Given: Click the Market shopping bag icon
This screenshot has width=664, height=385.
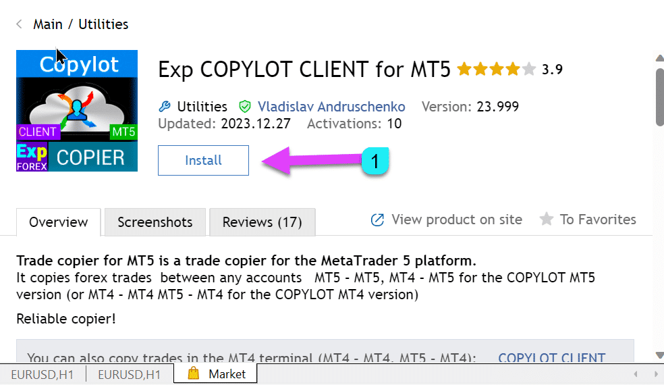Looking at the screenshot, I should (x=194, y=374).
